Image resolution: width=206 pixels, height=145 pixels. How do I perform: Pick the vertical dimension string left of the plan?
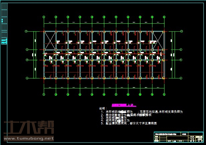click(x=34, y=55)
